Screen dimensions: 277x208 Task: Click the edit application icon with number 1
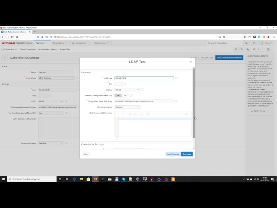click(x=256, y=49)
